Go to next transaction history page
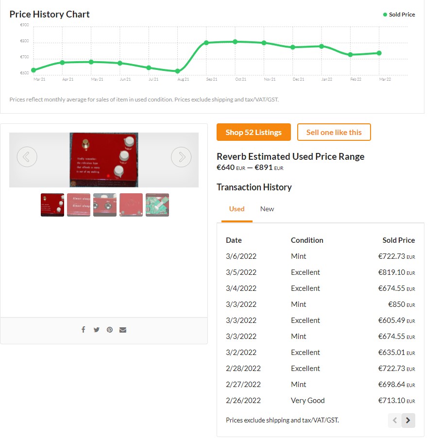The image size is (440, 438). (408, 420)
